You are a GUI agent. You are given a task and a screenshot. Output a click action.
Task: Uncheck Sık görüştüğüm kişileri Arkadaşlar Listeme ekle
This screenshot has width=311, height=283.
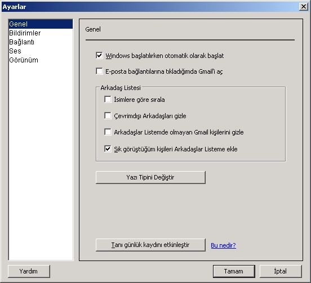[x=108, y=149]
